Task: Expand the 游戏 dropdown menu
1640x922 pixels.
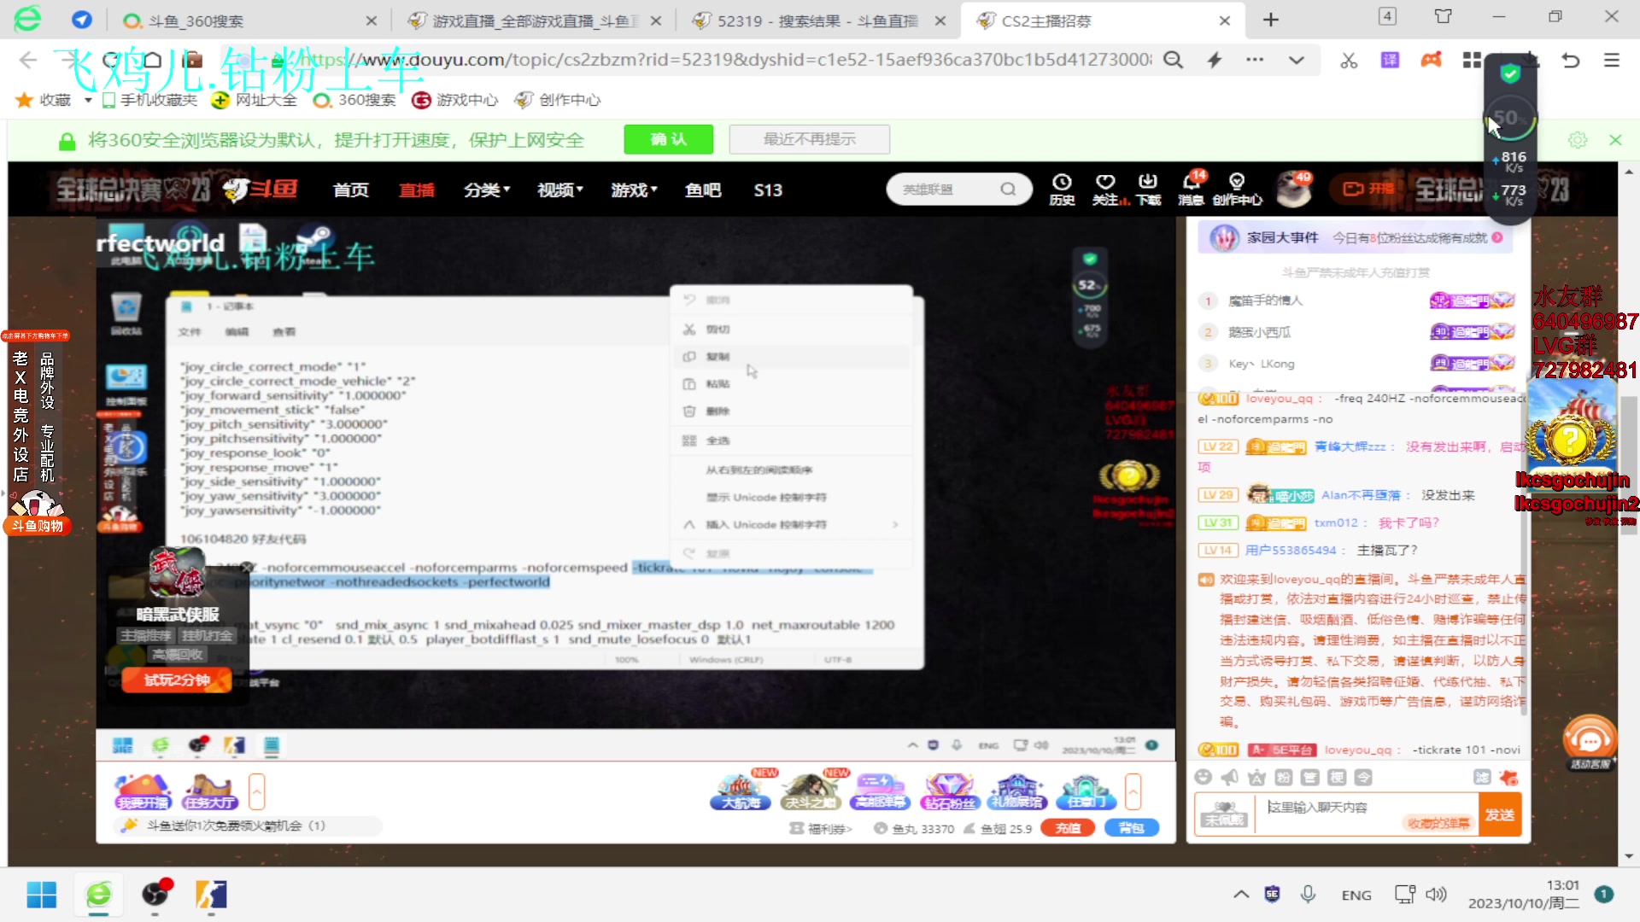Action: (634, 190)
